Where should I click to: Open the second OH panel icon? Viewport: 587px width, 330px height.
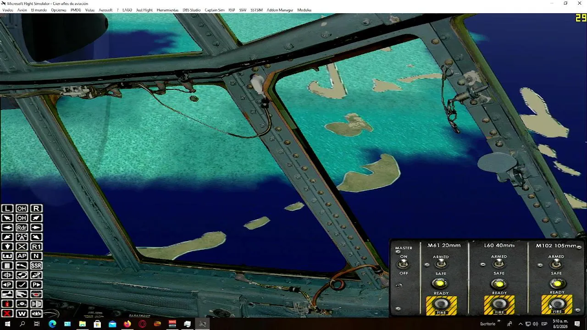click(x=22, y=218)
